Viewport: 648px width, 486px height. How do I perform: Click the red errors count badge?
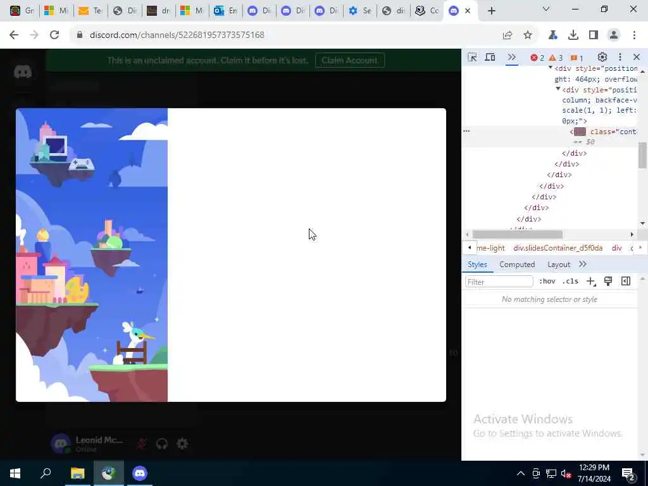[x=537, y=58]
